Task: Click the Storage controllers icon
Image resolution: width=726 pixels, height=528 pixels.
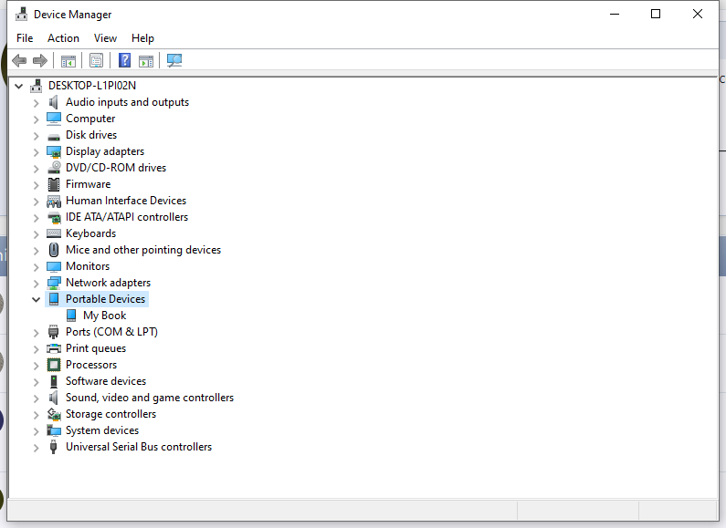Action: 54,414
